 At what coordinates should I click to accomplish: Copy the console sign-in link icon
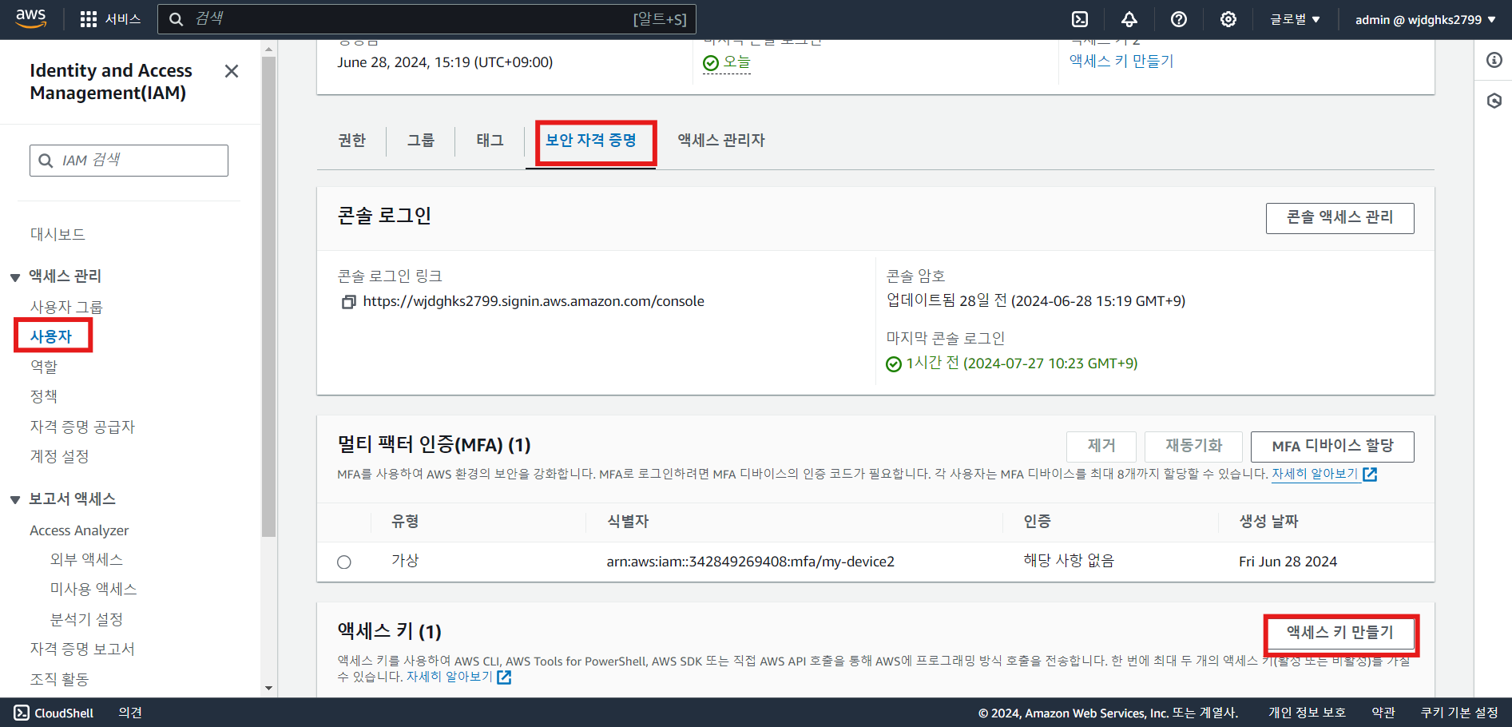pos(348,302)
